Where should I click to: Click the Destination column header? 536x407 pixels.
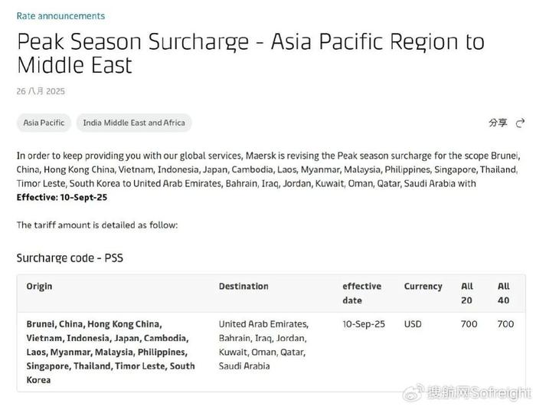[x=243, y=286]
